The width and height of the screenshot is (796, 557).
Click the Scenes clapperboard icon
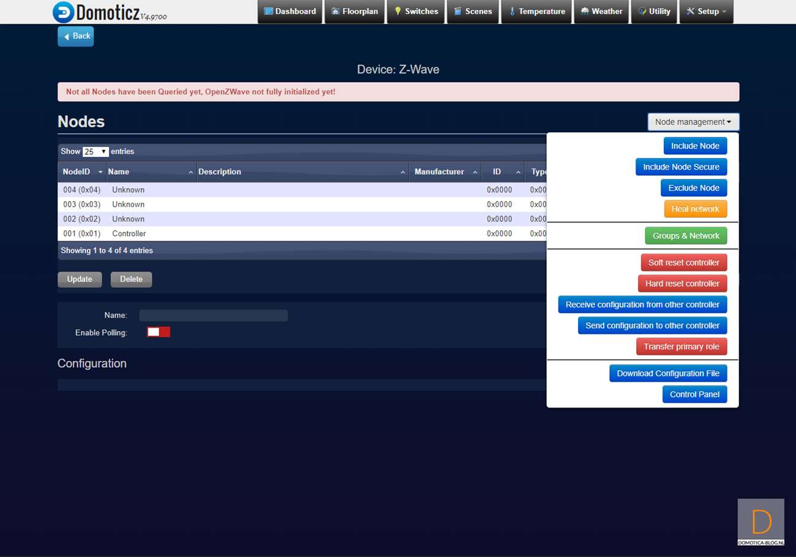[457, 11]
